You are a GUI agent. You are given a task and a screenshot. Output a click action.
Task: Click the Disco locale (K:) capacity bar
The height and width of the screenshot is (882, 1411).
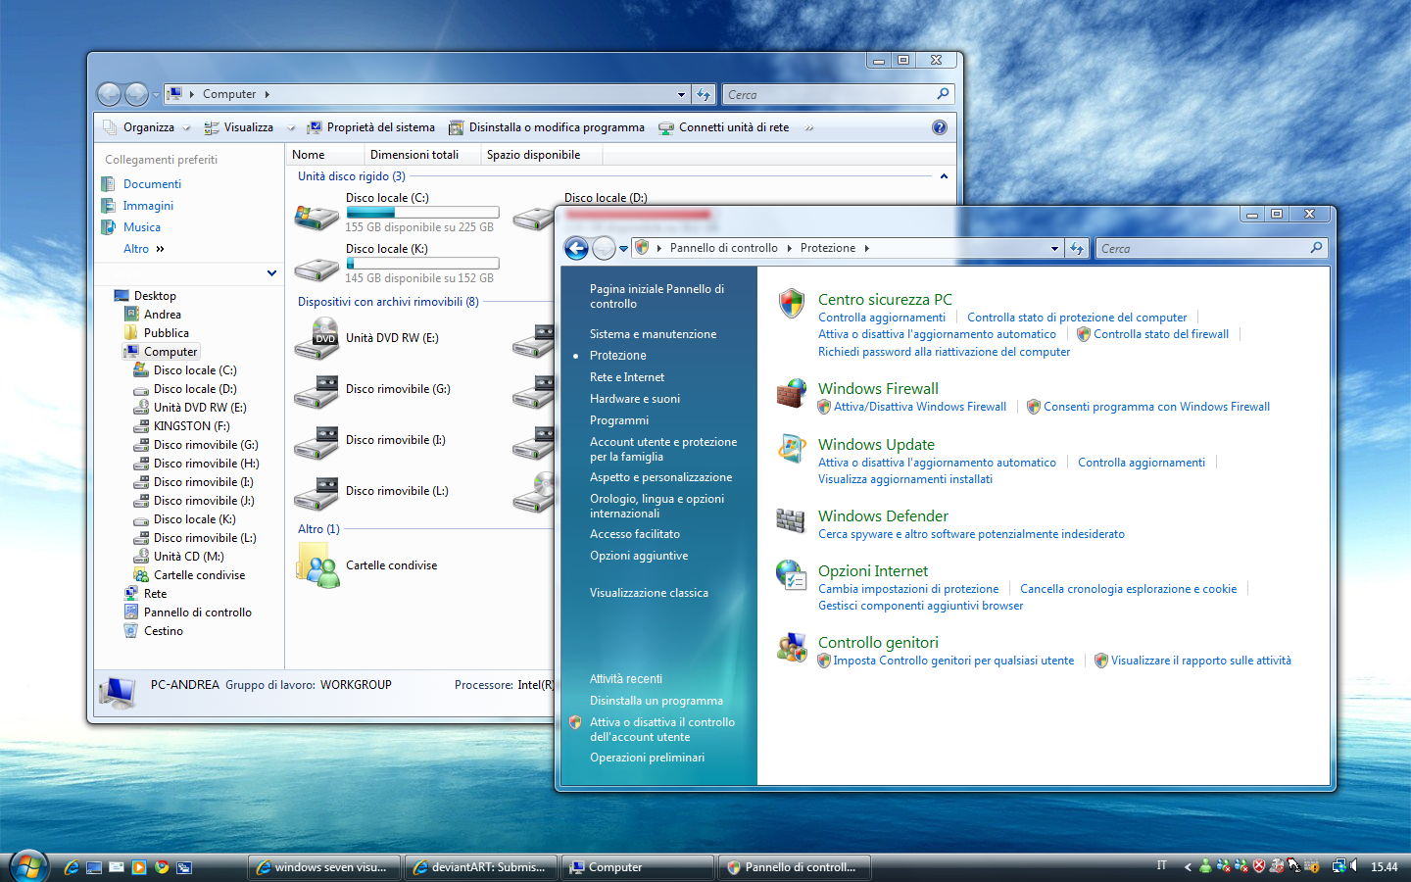(422, 264)
